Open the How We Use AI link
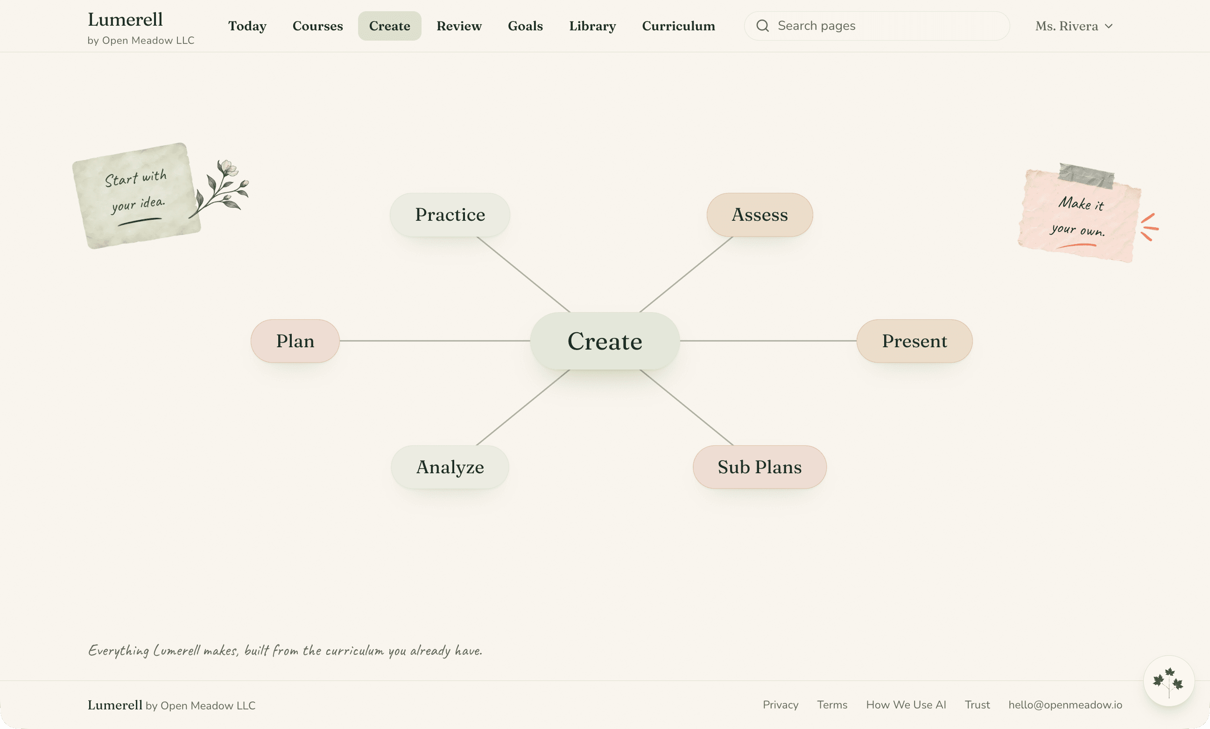This screenshot has height=729, width=1210. (906, 704)
